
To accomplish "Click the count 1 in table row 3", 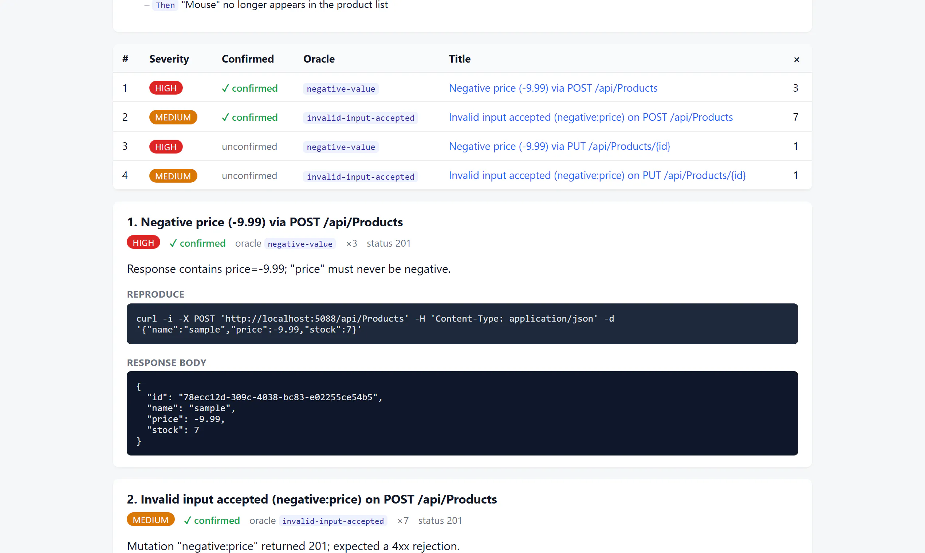I will [x=796, y=146].
